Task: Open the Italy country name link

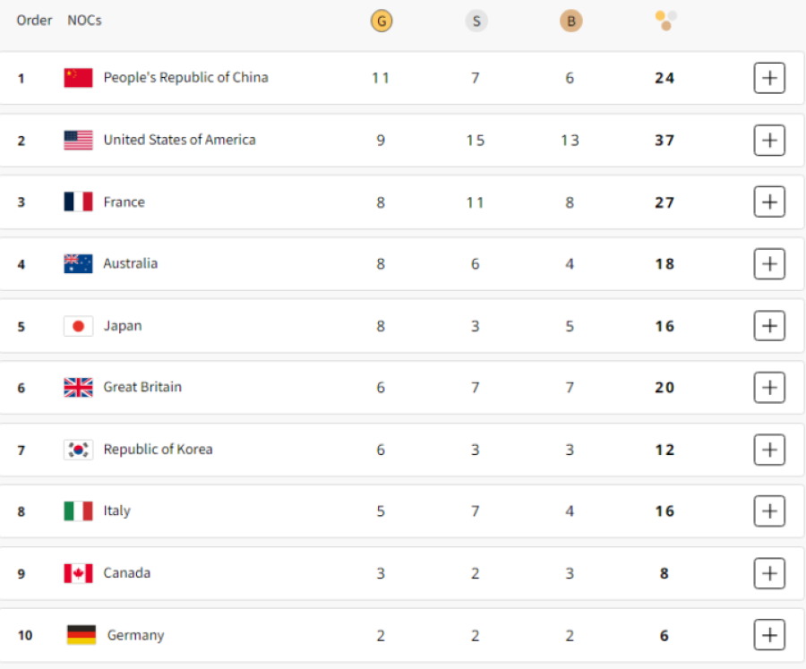Action: pyautogui.click(x=116, y=511)
